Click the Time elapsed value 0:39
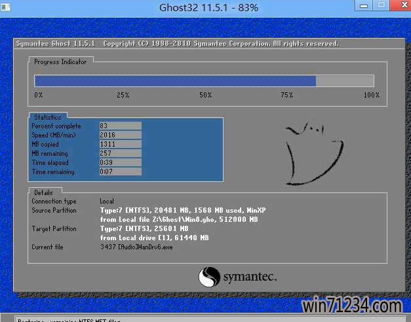Image resolution: width=411 pixels, height=322 pixels. 121,162
